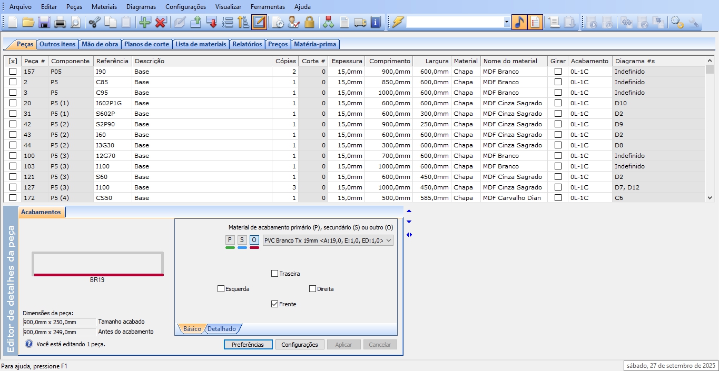Click the printer icon
719x371 pixels.
tap(60, 22)
